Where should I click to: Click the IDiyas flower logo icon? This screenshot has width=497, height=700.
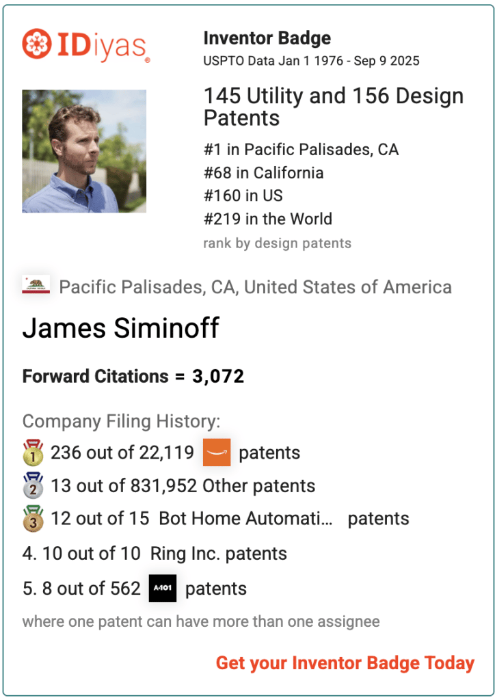click(37, 44)
